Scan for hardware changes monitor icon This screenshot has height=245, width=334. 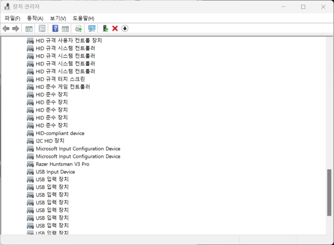pos(92,28)
